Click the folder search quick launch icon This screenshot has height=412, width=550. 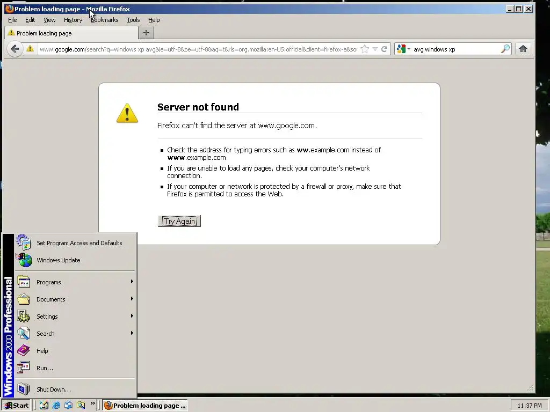[x=81, y=406]
